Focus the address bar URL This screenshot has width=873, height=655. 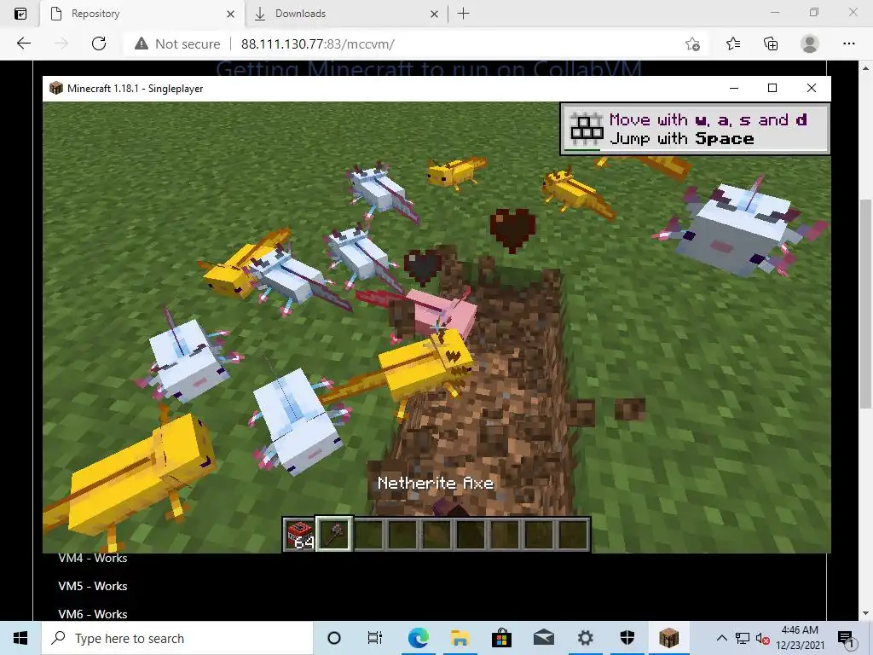(x=317, y=44)
